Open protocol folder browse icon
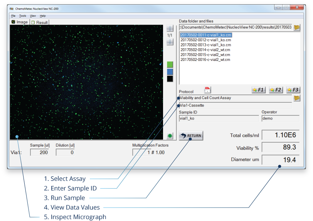The image size is (313, 221). 297,98
